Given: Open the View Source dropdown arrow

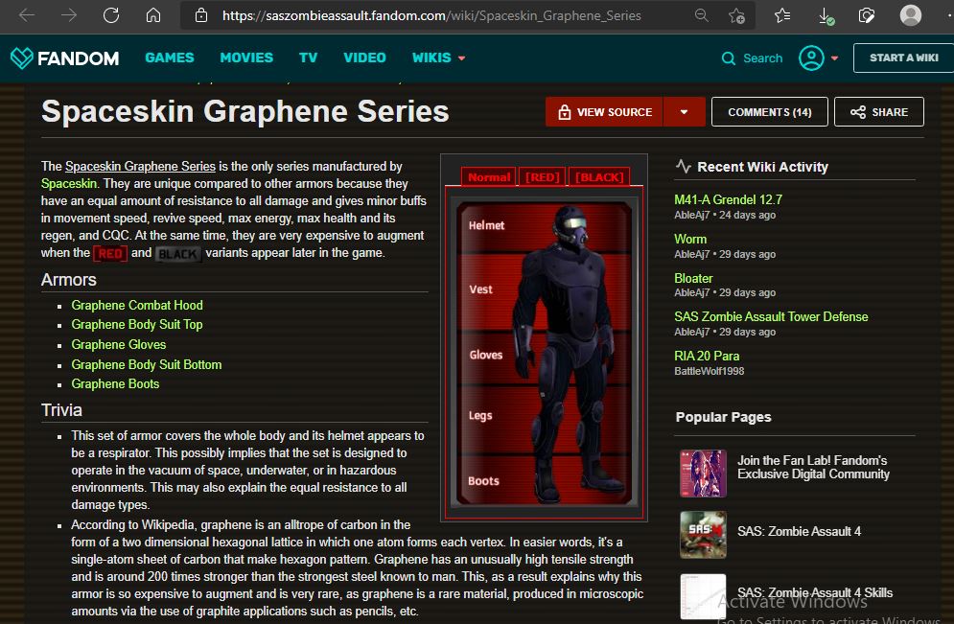Looking at the screenshot, I should pos(684,112).
